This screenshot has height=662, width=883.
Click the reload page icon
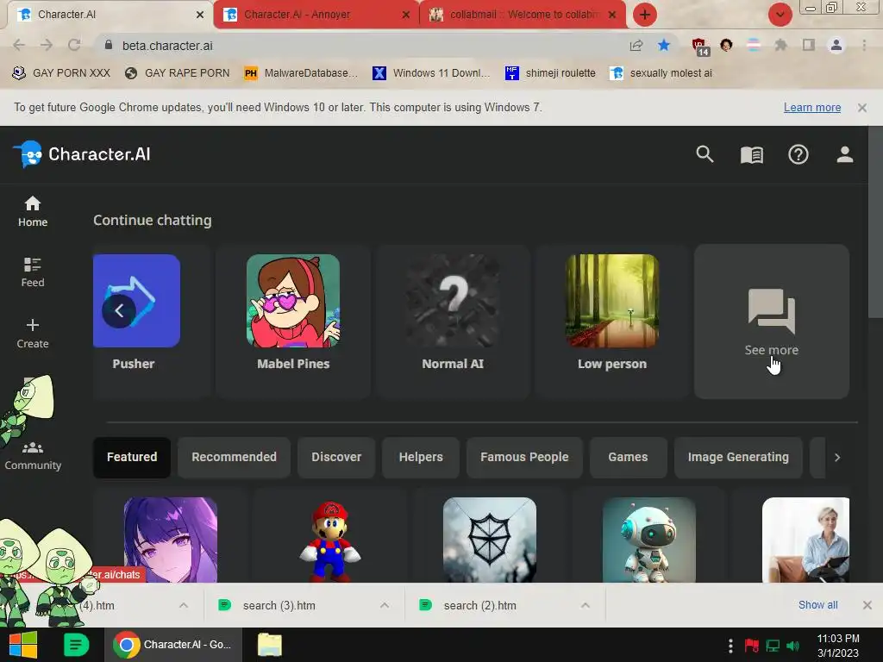pos(74,46)
